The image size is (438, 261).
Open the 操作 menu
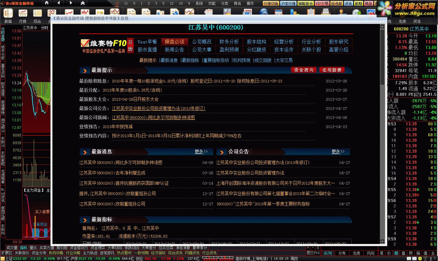pos(250,3)
